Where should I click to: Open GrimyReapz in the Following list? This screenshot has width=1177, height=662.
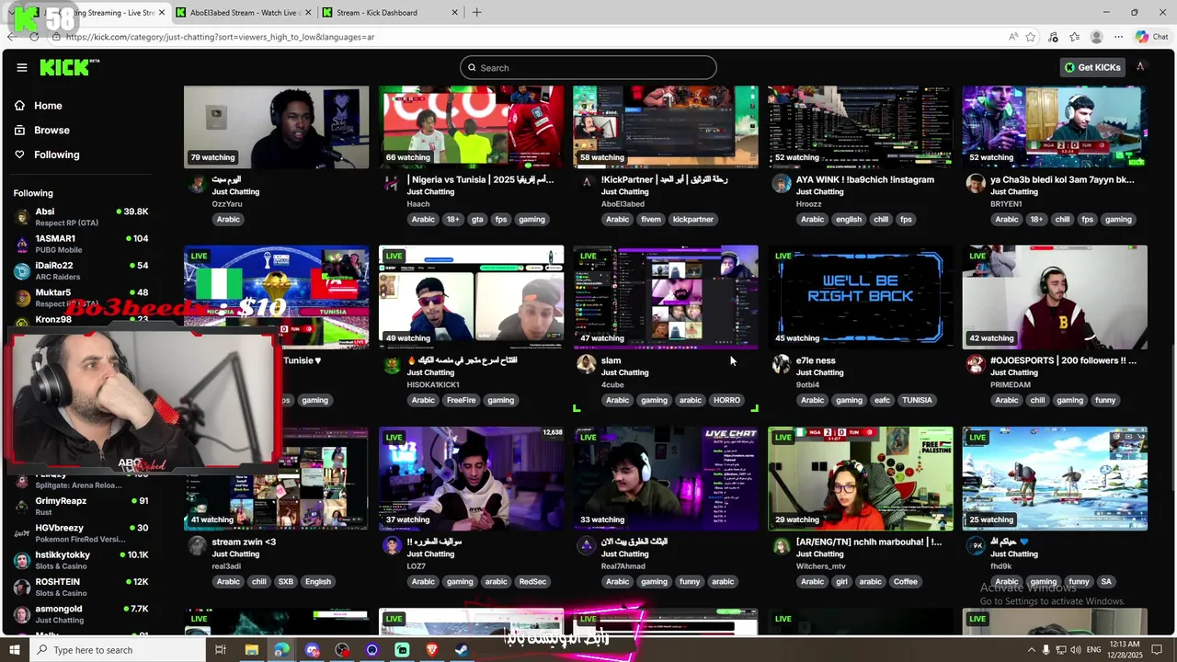tap(81, 507)
